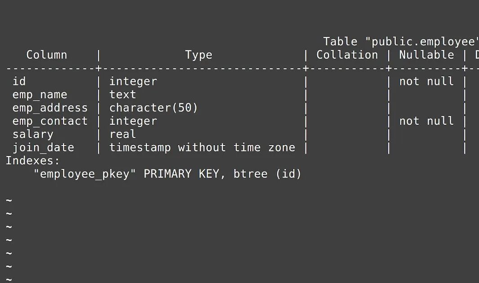The width and height of the screenshot is (479, 283).
Task: Click the character(50) type value
Action: [x=154, y=108]
